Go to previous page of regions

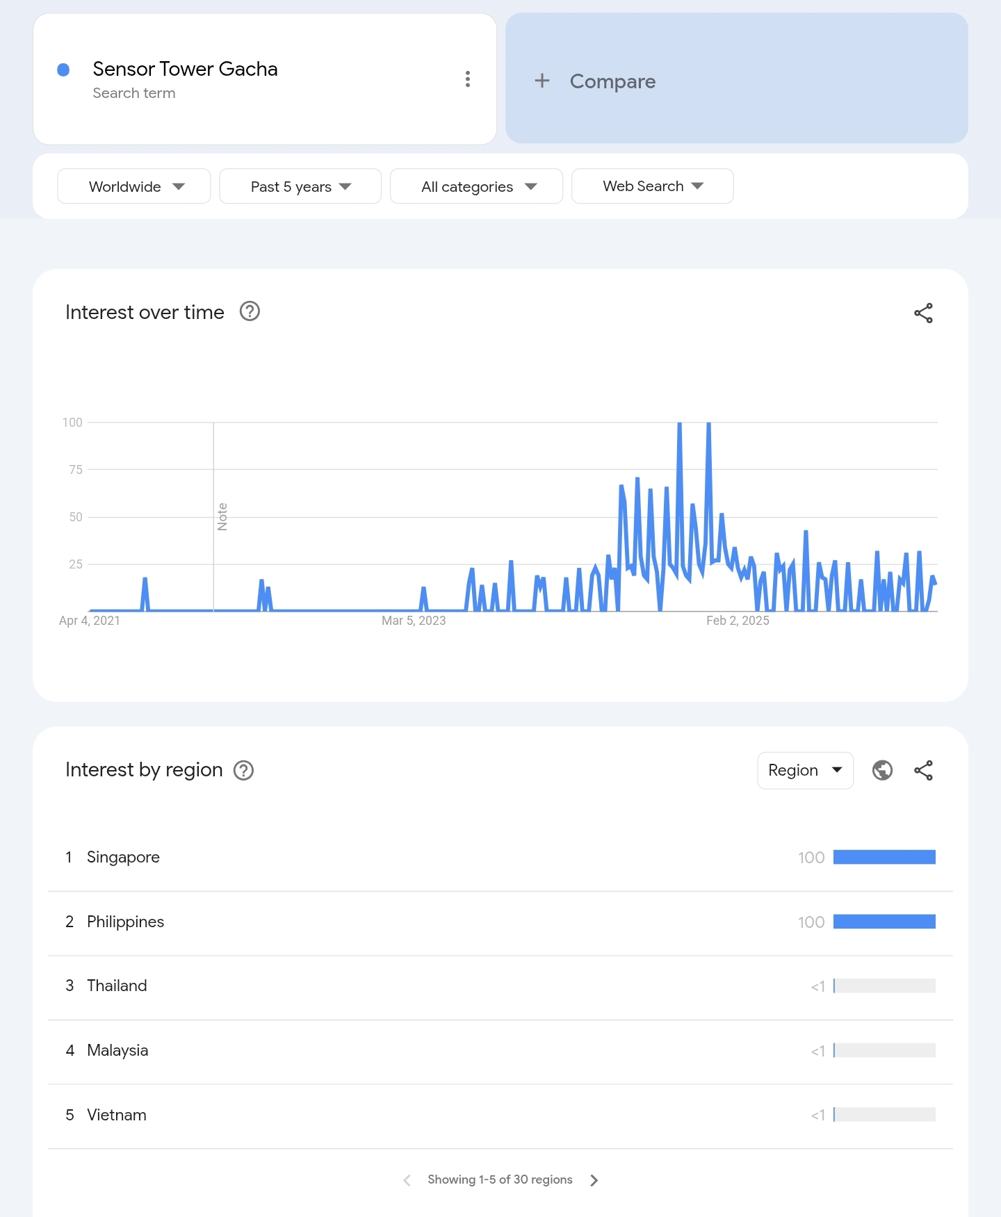(407, 1180)
